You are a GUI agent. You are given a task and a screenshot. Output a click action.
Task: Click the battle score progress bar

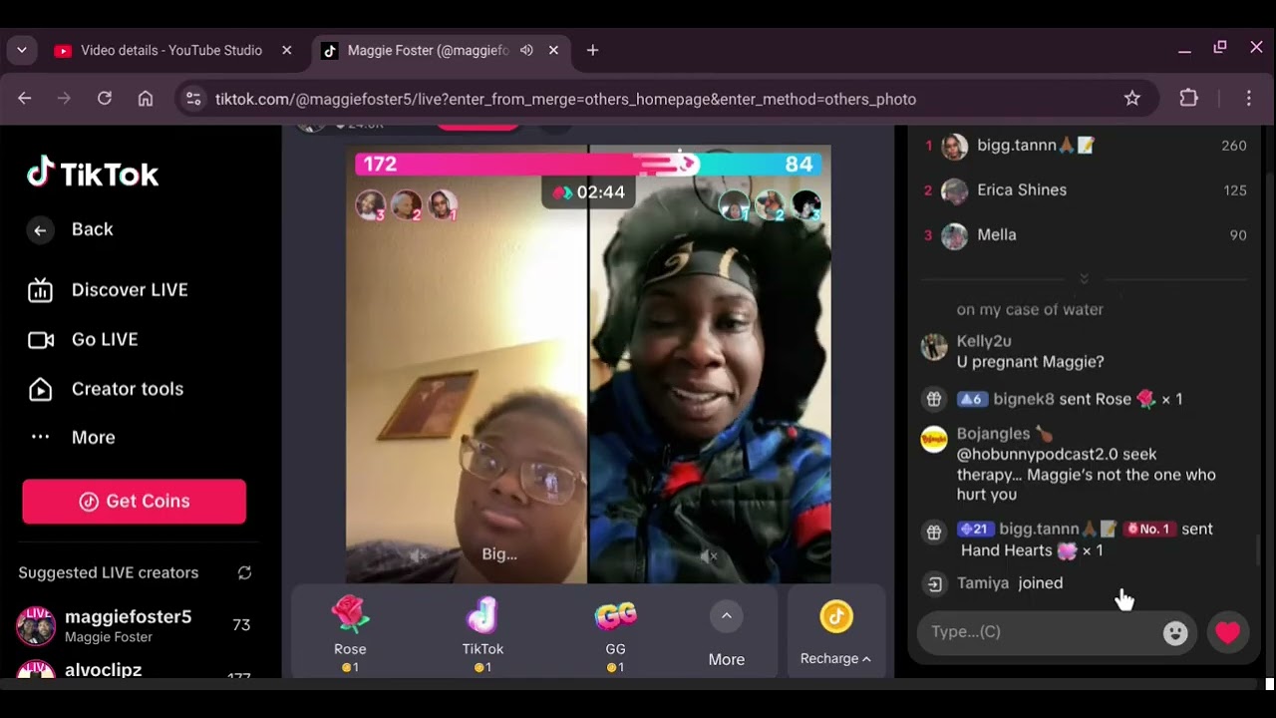coord(588,164)
